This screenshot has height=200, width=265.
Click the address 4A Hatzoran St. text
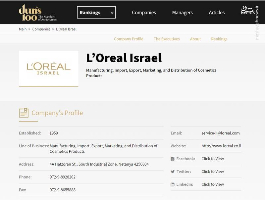[99, 164]
